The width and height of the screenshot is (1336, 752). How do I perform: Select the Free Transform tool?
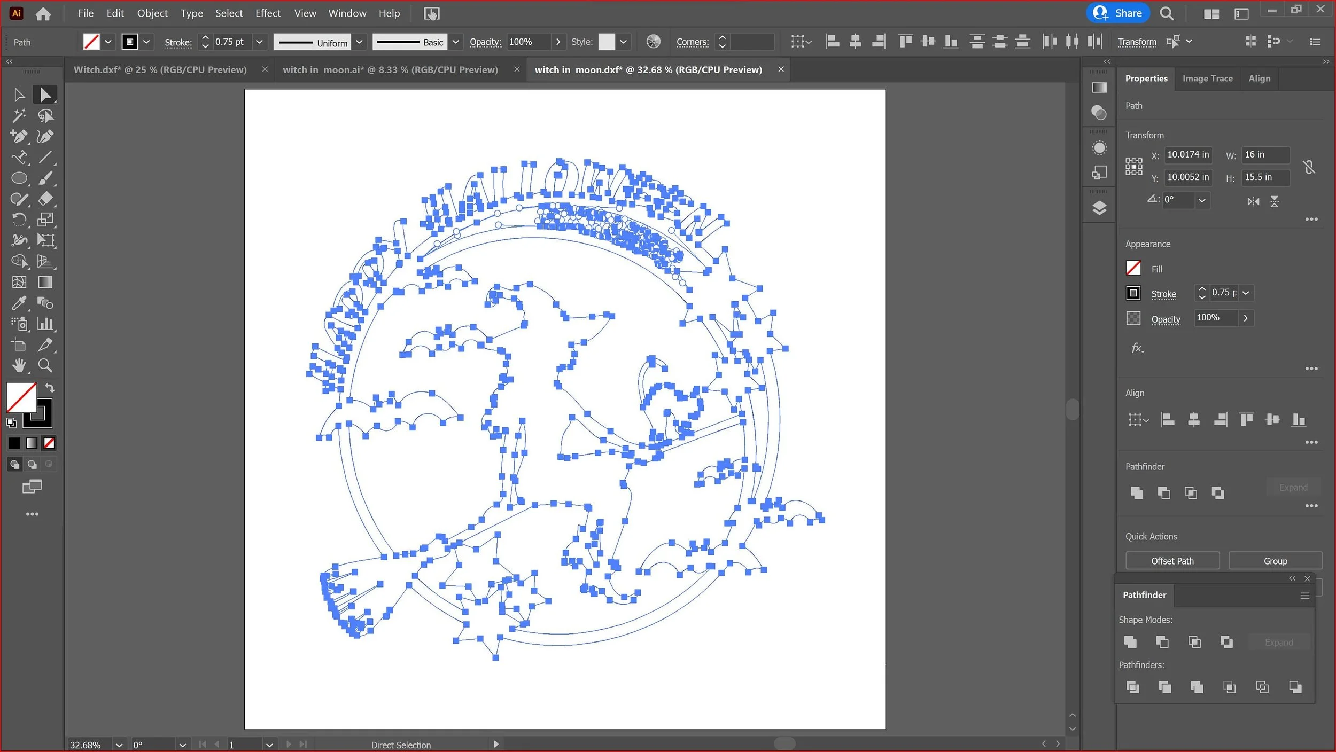click(45, 240)
